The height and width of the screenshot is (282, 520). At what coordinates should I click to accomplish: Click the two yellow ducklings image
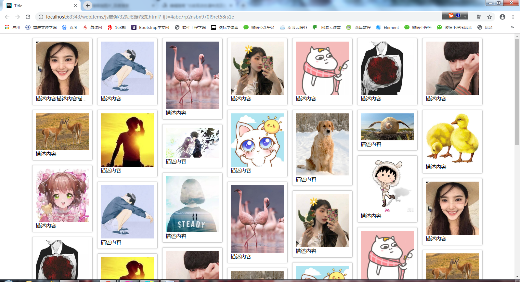[452, 138]
